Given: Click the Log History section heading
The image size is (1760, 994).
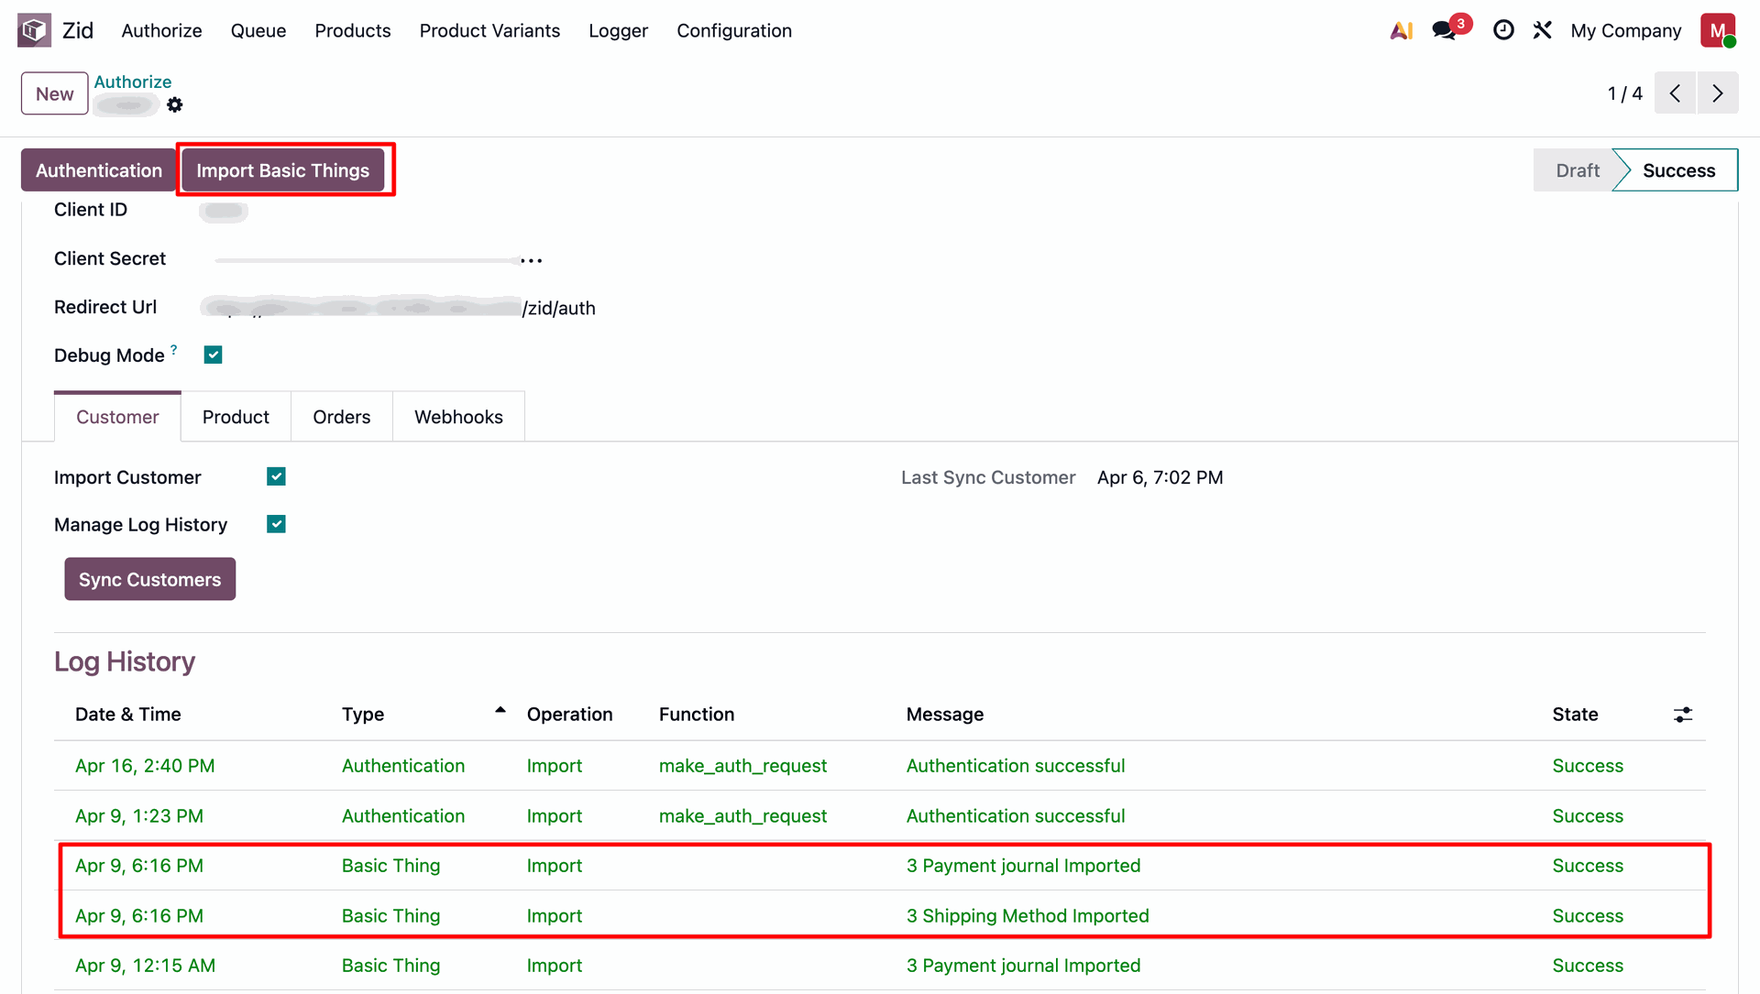Looking at the screenshot, I should (x=125, y=661).
